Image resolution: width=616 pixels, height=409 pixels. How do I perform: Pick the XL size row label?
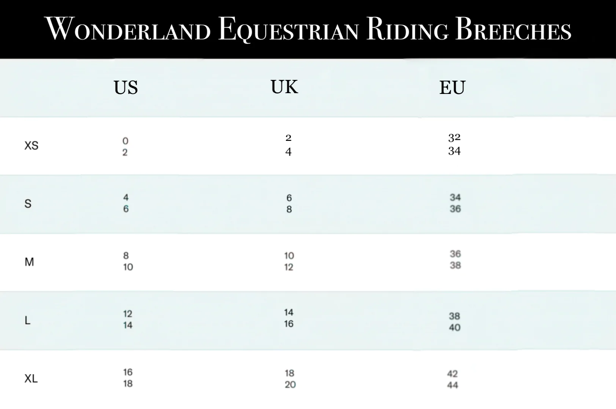(x=31, y=378)
